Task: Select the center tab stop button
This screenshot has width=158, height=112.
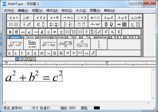Action: point(21,59)
